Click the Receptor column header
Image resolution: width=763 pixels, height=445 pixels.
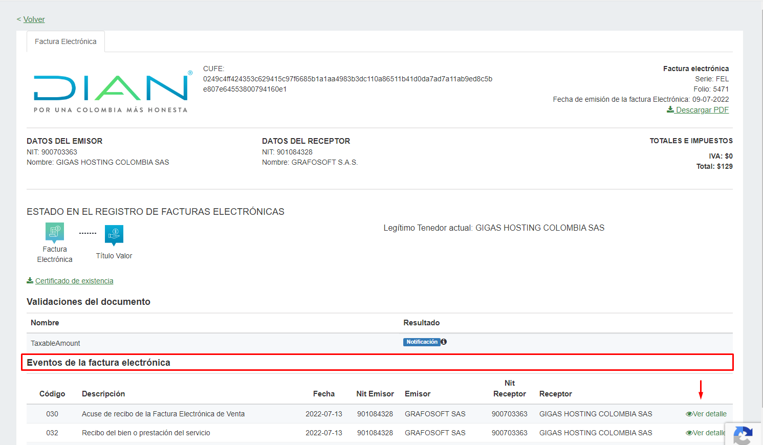click(555, 394)
